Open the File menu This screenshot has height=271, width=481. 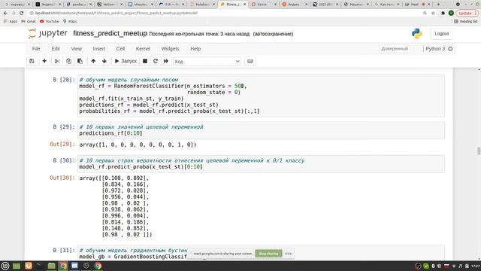[36, 48]
